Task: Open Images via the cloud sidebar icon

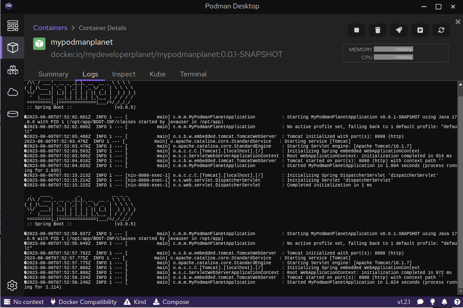Action: [13, 92]
